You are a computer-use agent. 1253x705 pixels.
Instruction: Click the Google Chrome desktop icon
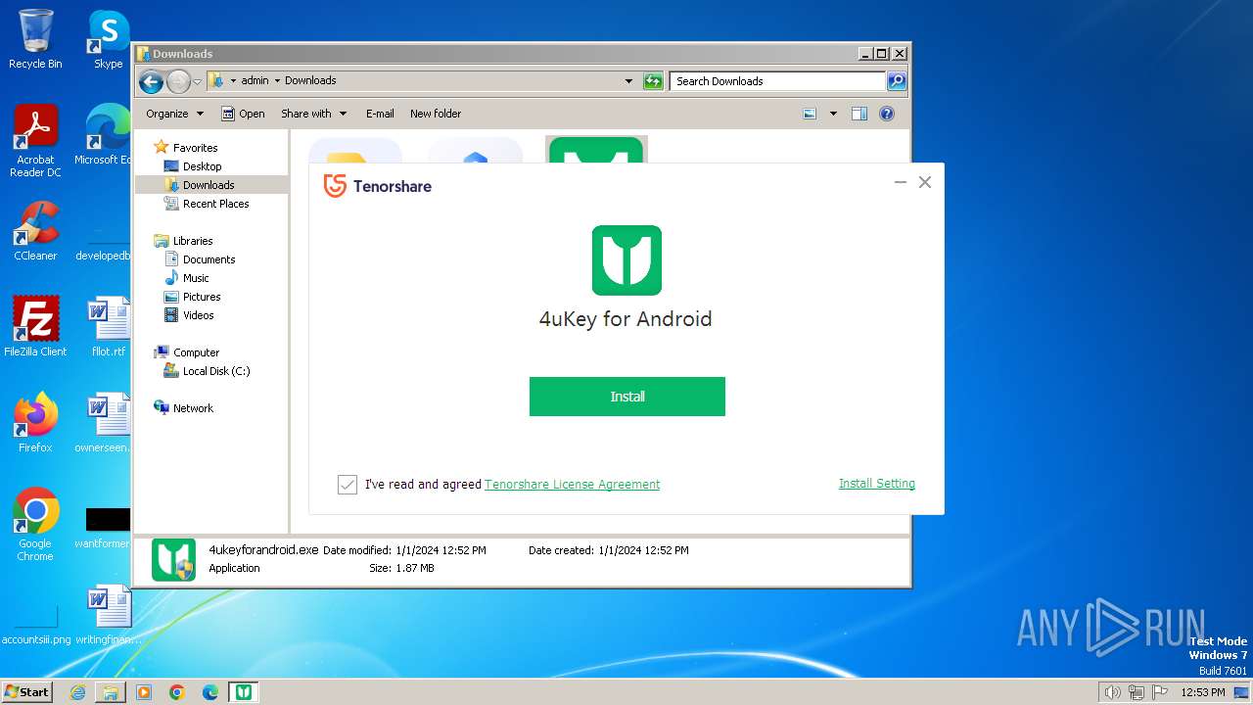[35, 525]
